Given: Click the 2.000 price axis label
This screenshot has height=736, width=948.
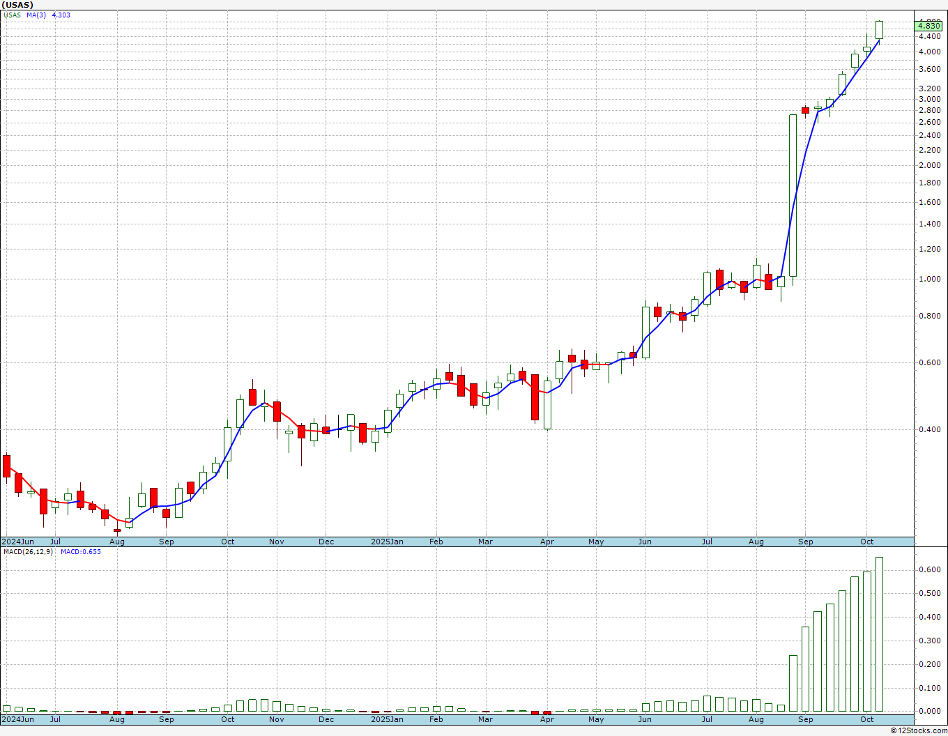Looking at the screenshot, I should coord(930,165).
